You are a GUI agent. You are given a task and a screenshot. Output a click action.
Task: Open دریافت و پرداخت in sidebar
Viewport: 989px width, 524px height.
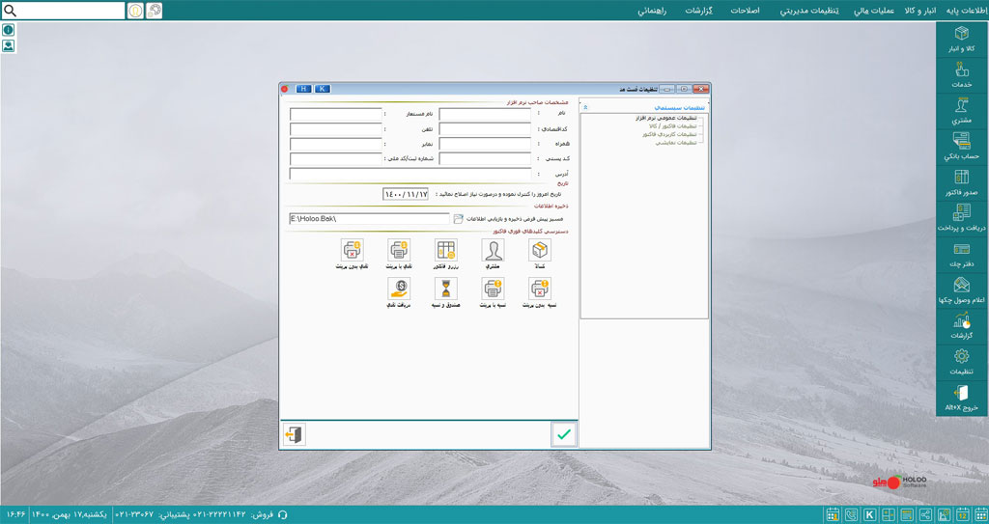click(x=961, y=219)
